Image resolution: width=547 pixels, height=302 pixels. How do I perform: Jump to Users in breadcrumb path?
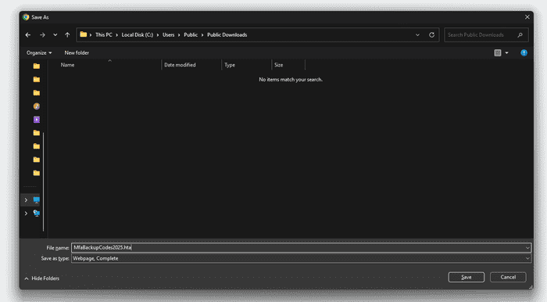coord(169,35)
